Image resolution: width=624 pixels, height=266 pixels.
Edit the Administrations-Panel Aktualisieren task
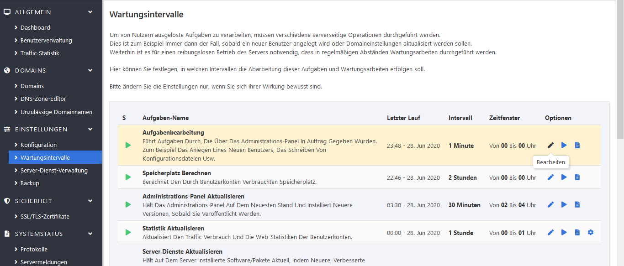(x=550, y=204)
